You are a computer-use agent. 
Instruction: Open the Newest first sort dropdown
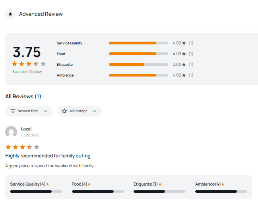click(29, 111)
